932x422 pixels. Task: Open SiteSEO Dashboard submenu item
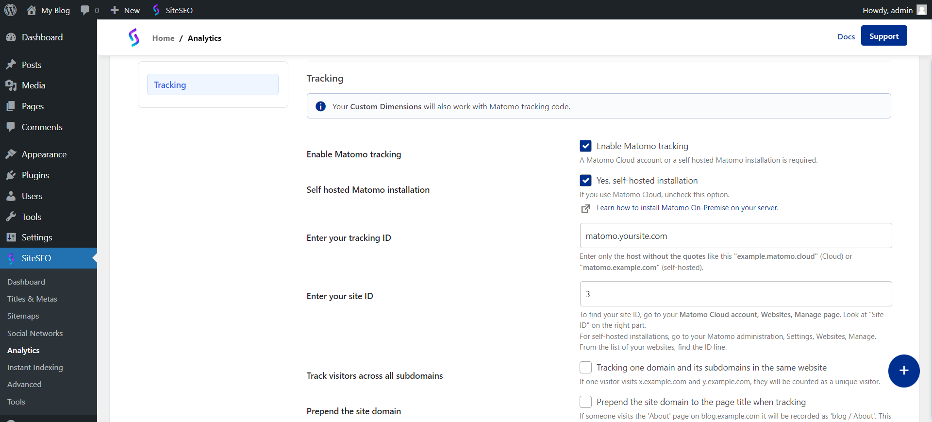point(26,282)
